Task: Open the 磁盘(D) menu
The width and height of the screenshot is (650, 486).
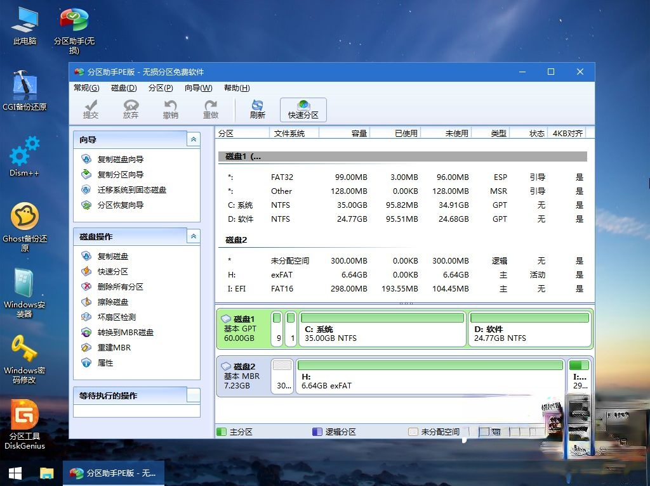Action: click(x=123, y=88)
